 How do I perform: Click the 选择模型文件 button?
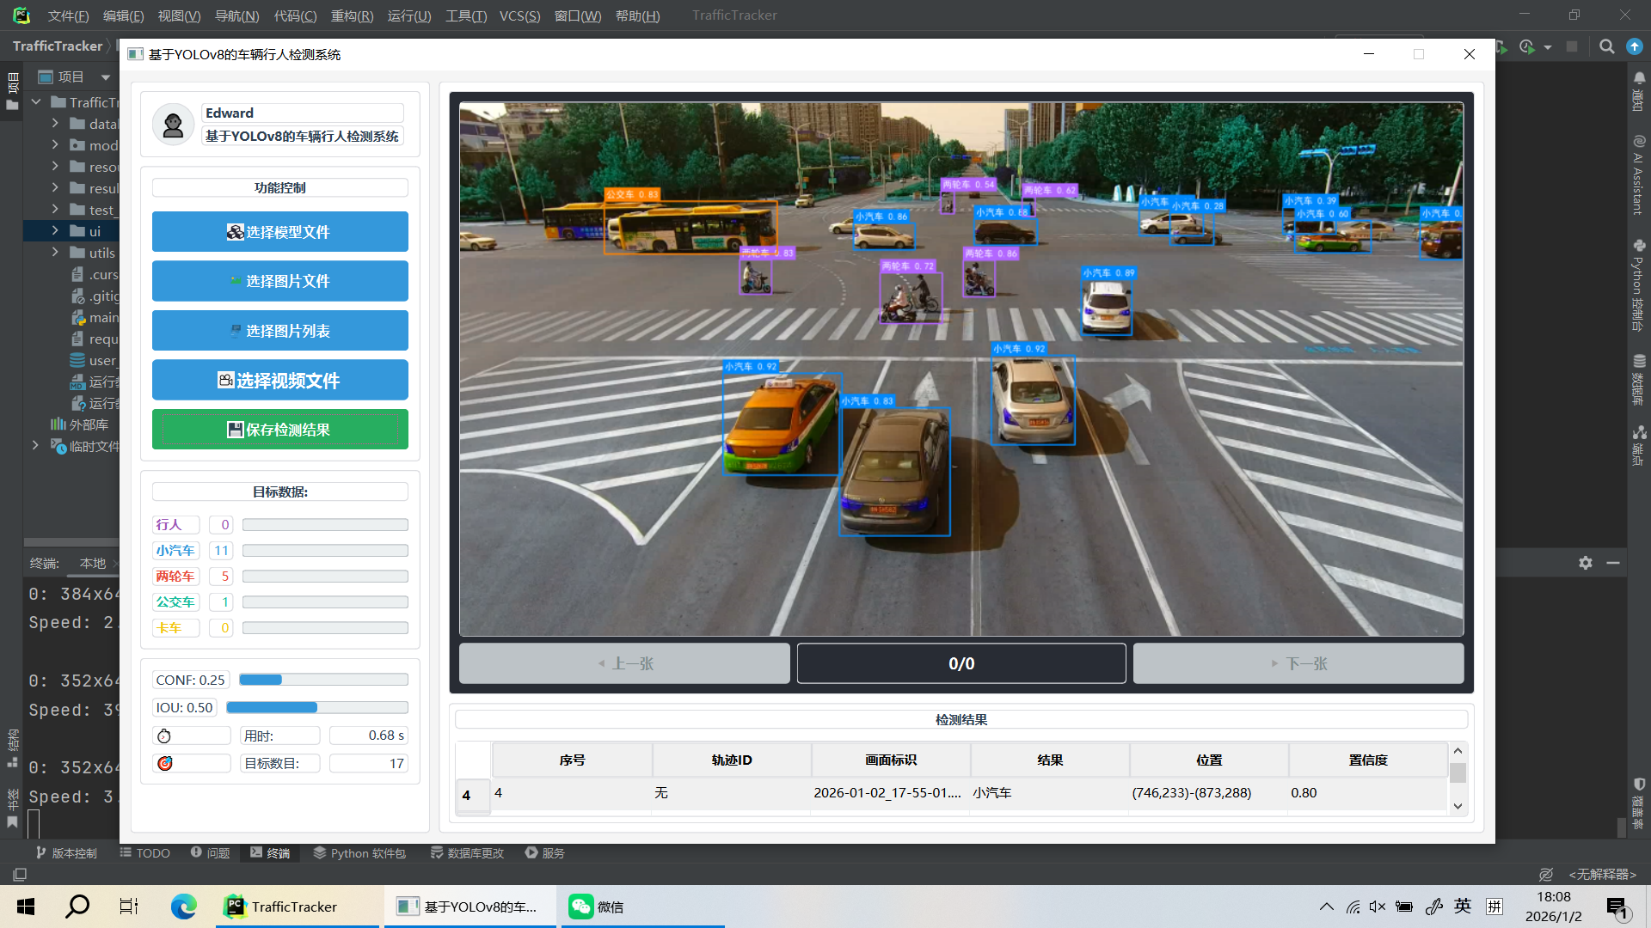point(280,232)
